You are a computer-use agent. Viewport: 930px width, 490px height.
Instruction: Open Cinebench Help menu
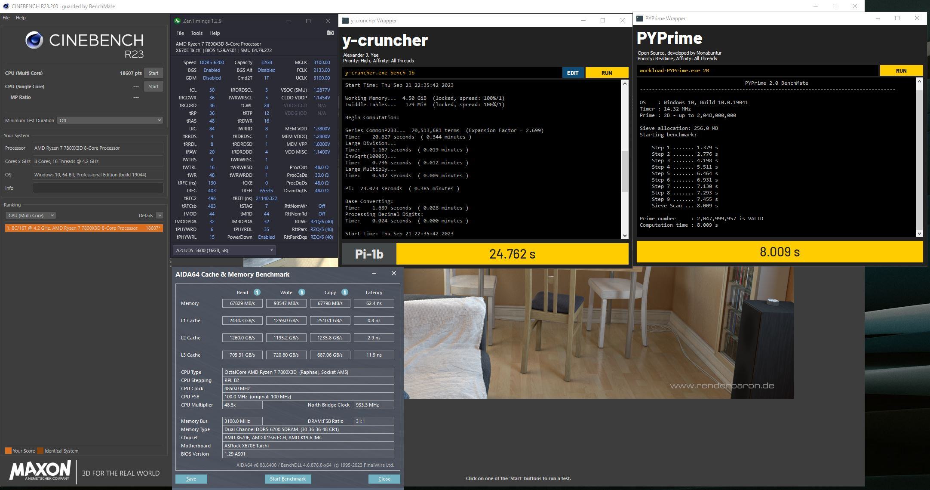tap(21, 18)
